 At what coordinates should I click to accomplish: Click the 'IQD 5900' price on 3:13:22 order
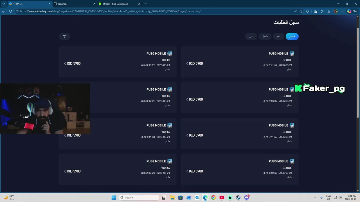click(x=74, y=63)
